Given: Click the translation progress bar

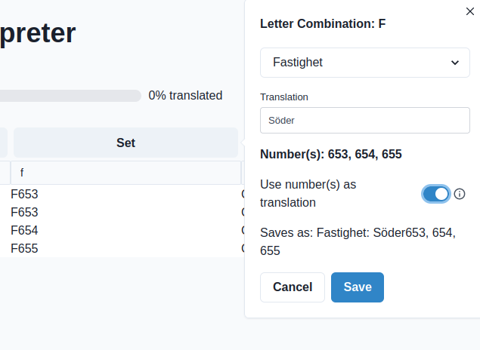Looking at the screenshot, I should (70, 96).
